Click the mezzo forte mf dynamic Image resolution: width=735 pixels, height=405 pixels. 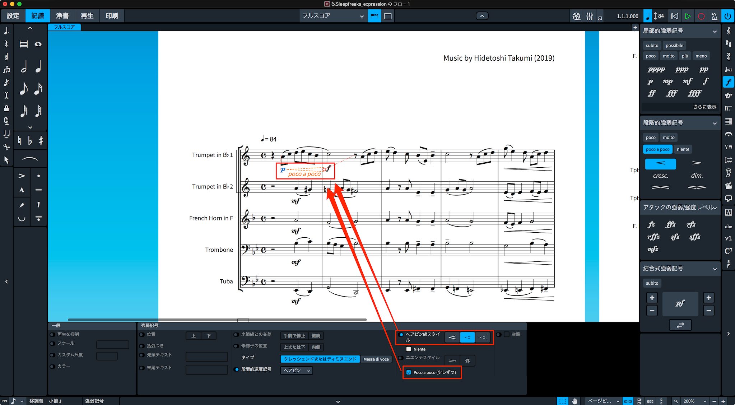pyautogui.click(x=687, y=81)
